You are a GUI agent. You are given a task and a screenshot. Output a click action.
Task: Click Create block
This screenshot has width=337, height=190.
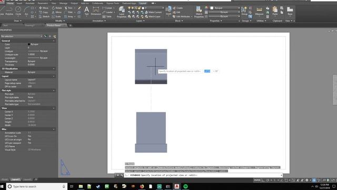click(x=177, y=8)
